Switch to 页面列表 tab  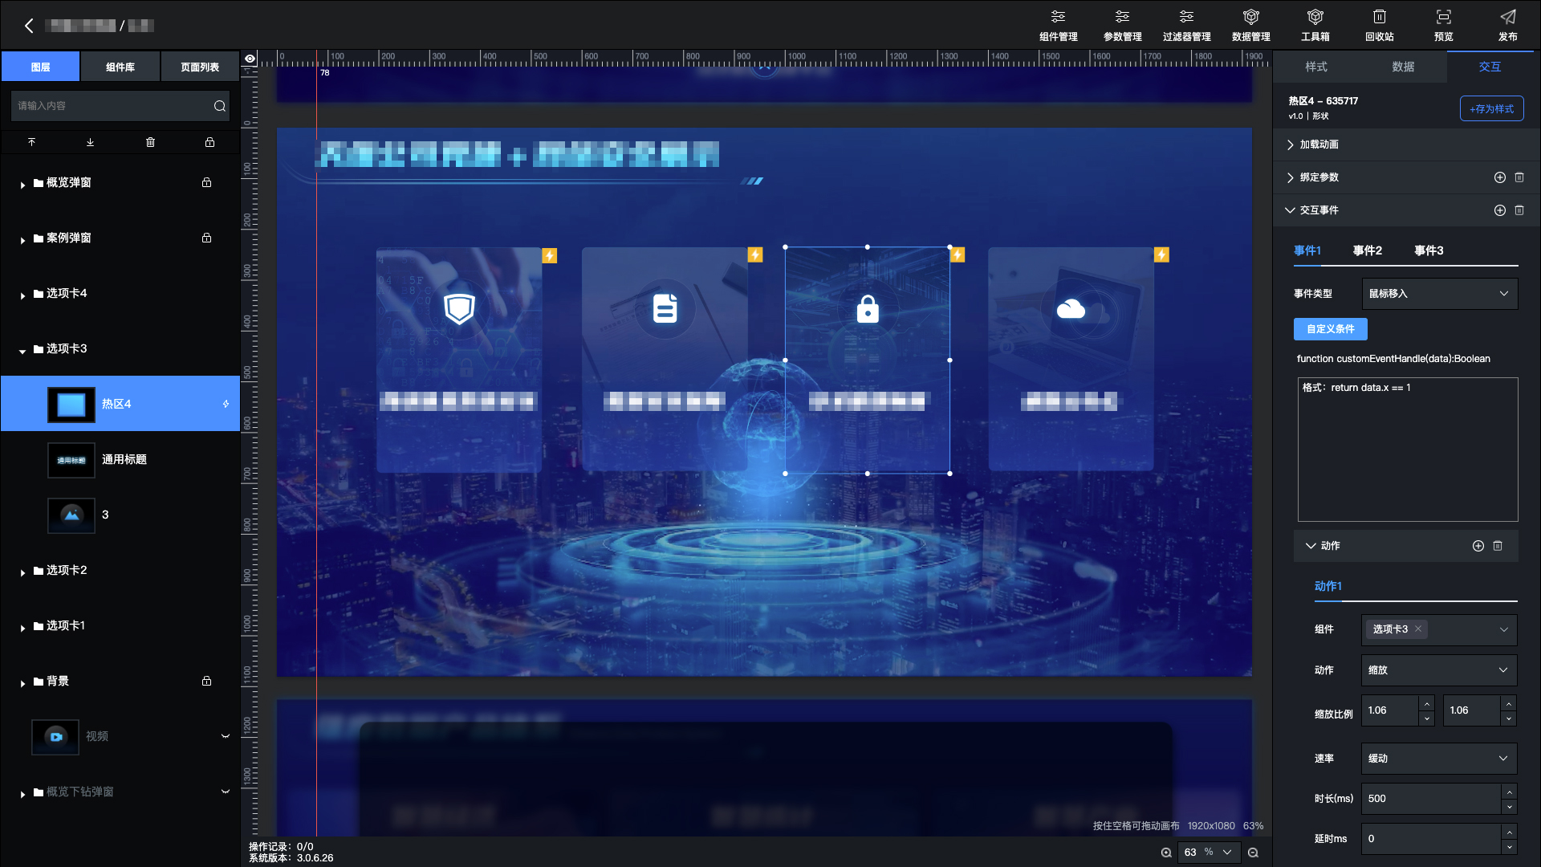200,67
